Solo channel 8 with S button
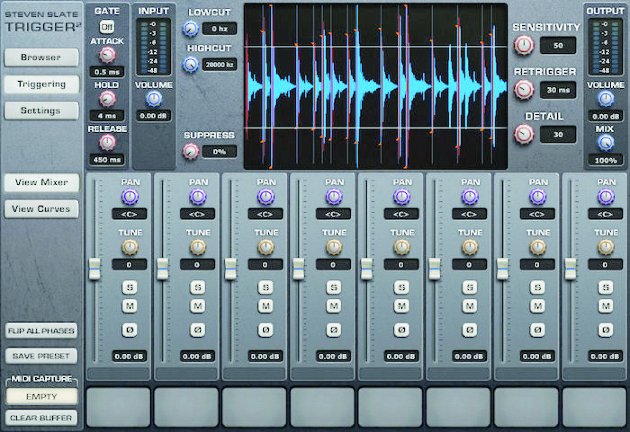Viewport: 630px width, 432px height. click(605, 287)
